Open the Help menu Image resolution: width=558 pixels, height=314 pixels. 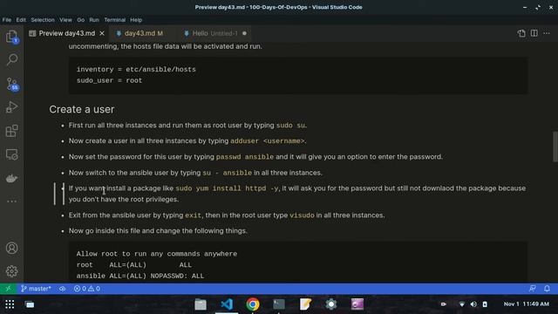click(136, 20)
